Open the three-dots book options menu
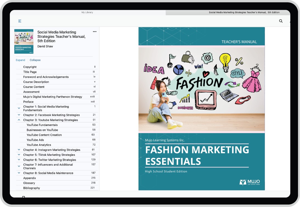The width and height of the screenshot is (300, 207). pyautogui.click(x=95, y=32)
